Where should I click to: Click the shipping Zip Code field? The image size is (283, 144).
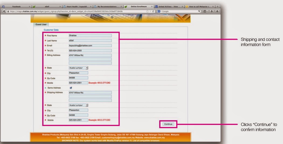tap(78, 115)
